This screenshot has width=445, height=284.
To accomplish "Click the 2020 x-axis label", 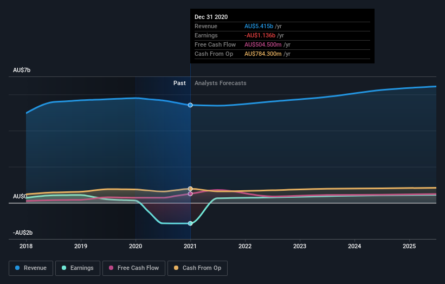I will [x=136, y=246].
